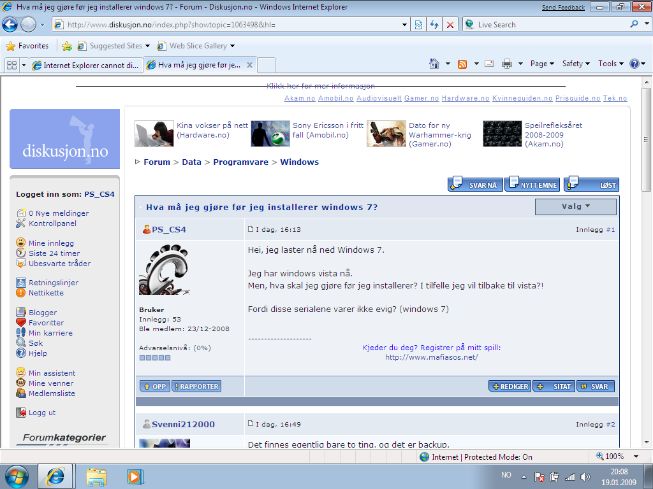653x489 pixels.
Task: Click the Home icon in command bar
Action: click(434, 64)
